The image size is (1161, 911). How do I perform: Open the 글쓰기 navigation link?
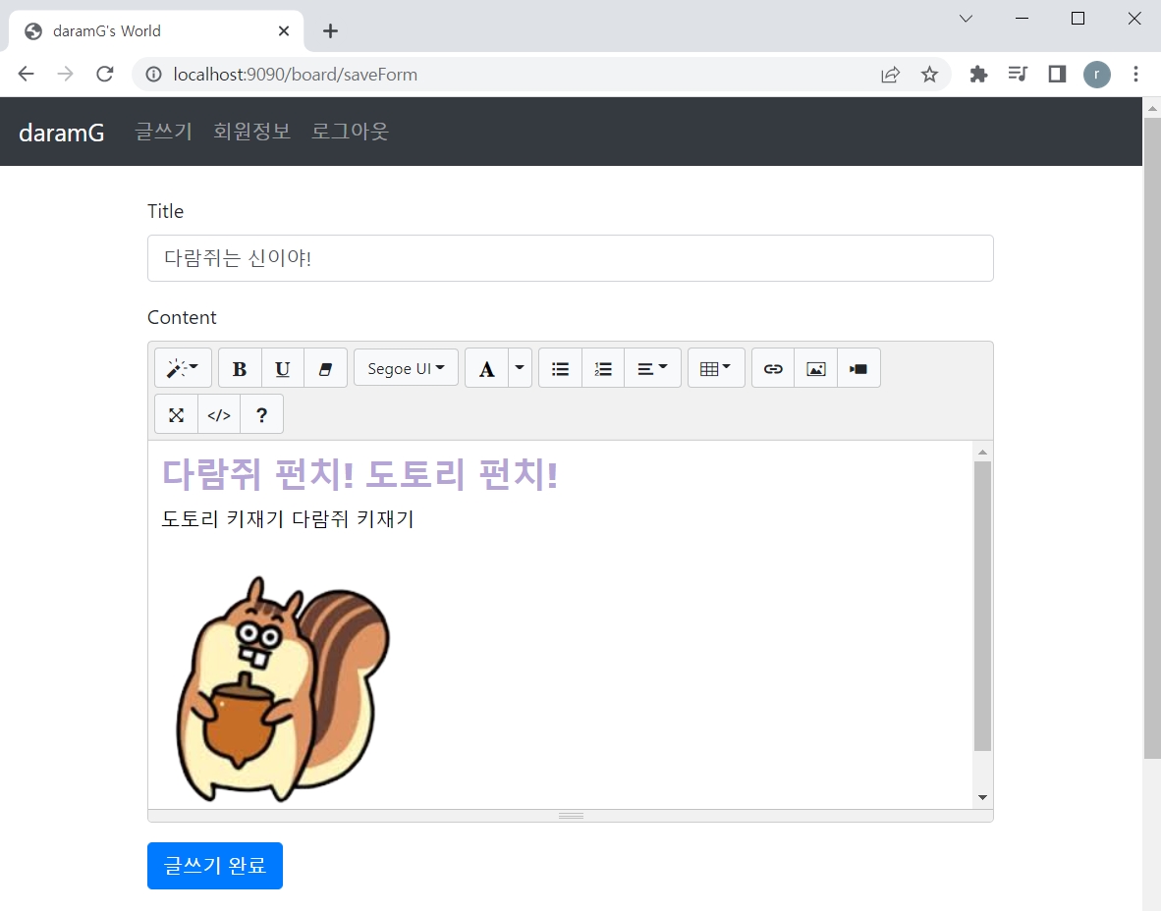pyautogui.click(x=164, y=132)
